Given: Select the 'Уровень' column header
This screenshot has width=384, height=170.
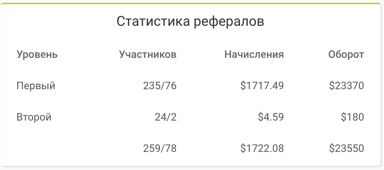Looking at the screenshot, I should tap(37, 55).
